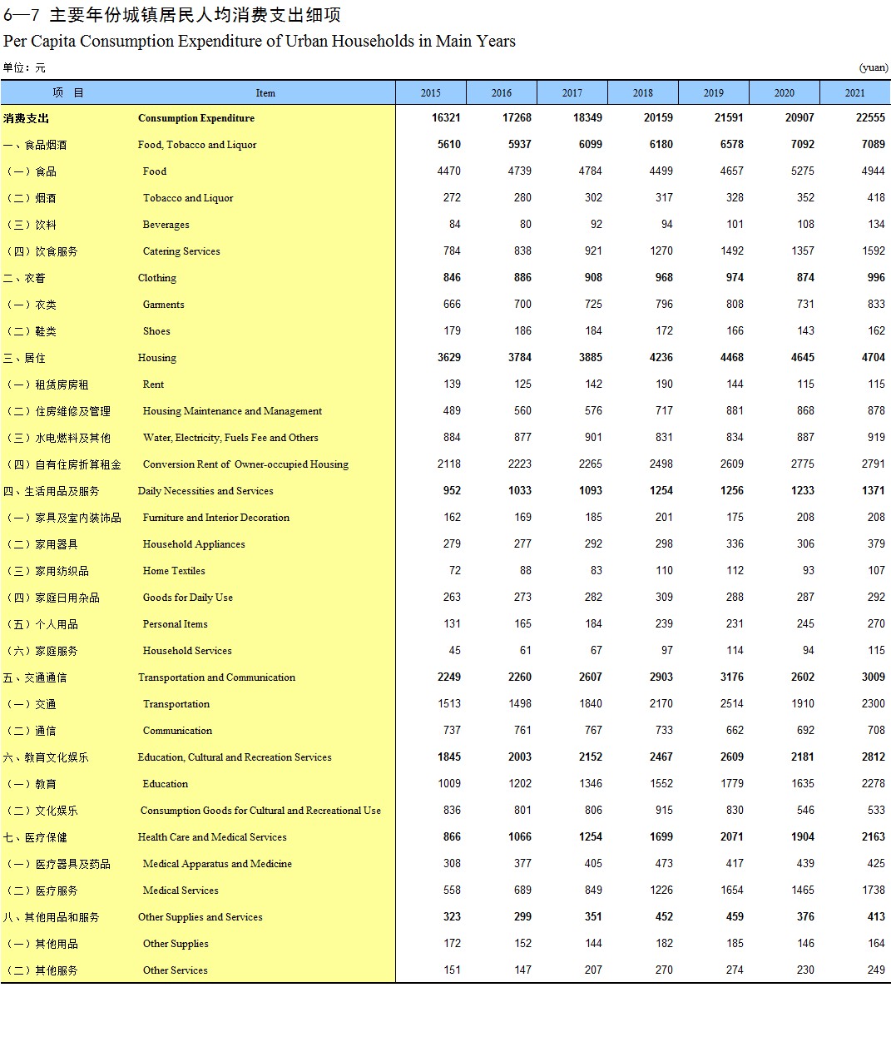
Task: Click the 2021 total value 22555
Action: (x=870, y=117)
